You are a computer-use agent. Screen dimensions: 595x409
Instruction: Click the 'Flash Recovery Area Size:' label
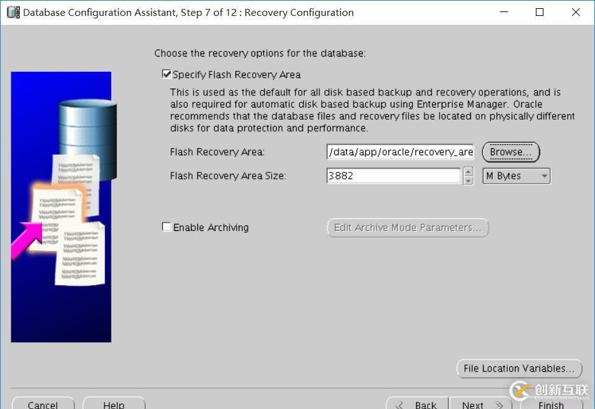[x=228, y=176]
